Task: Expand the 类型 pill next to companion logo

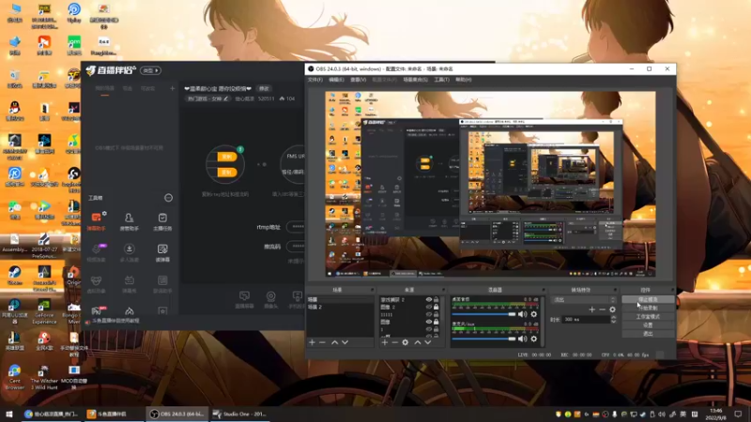Action: [150, 70]
